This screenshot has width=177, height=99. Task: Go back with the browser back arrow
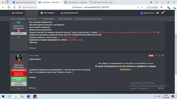pos(3,7)
